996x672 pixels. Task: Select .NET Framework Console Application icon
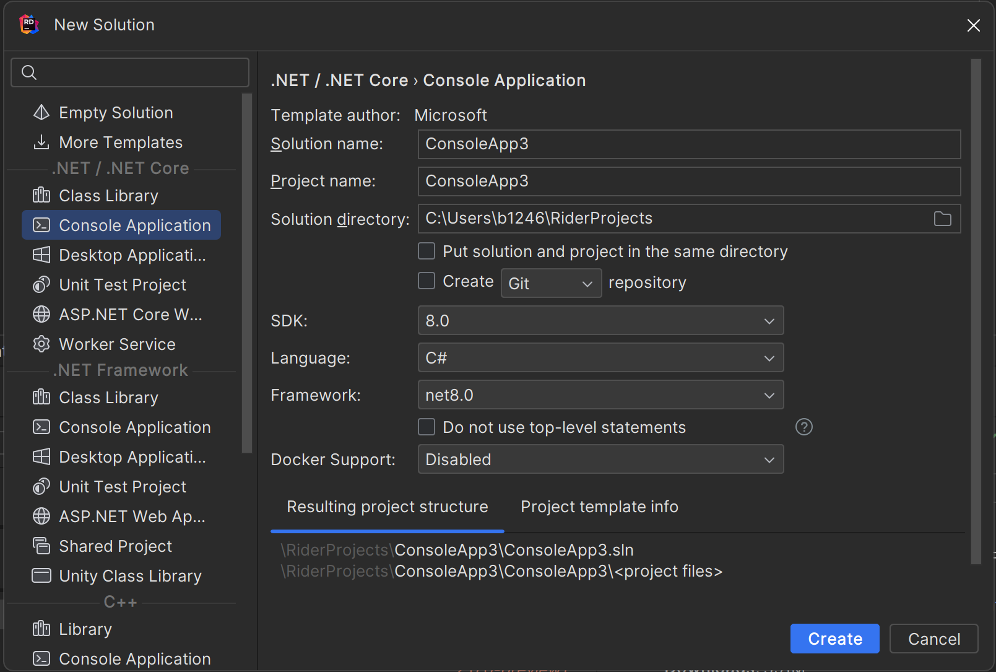pyautogui.click(x=41, y=427)
